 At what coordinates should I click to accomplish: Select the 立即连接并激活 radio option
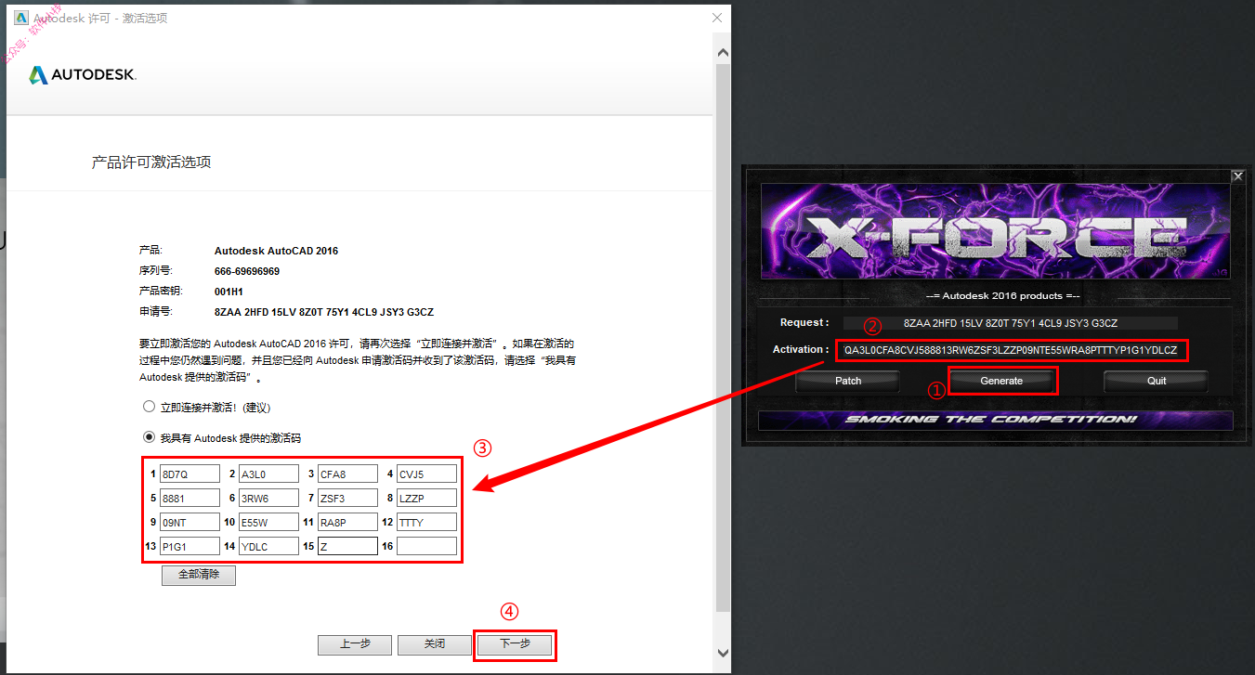pyautogui.click(x=149, y=407)
